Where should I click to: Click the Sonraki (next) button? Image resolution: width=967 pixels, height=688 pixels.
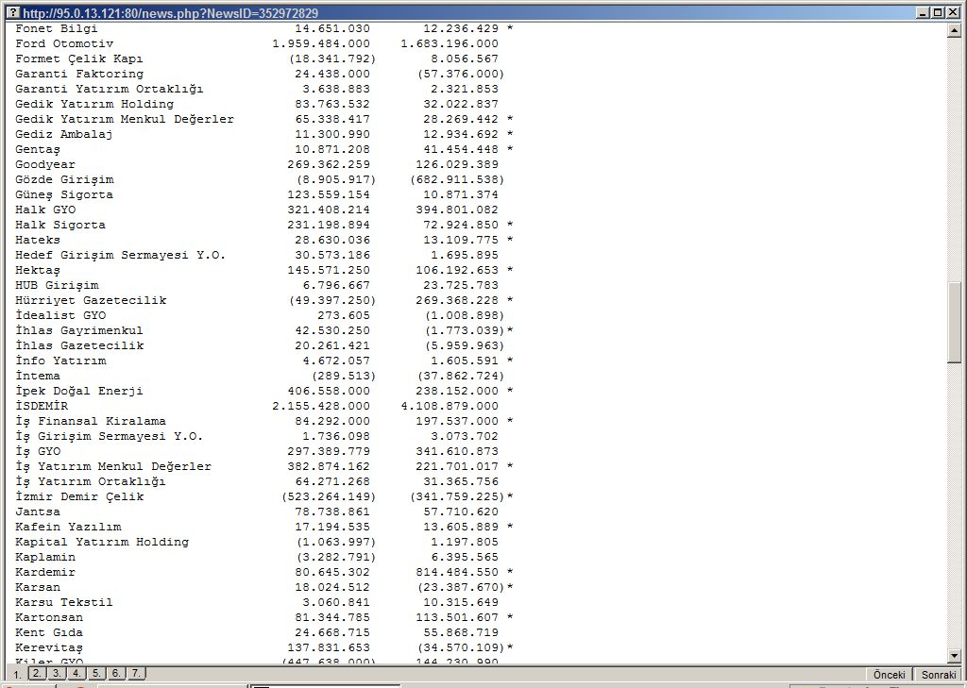click(x=939, y=675)
